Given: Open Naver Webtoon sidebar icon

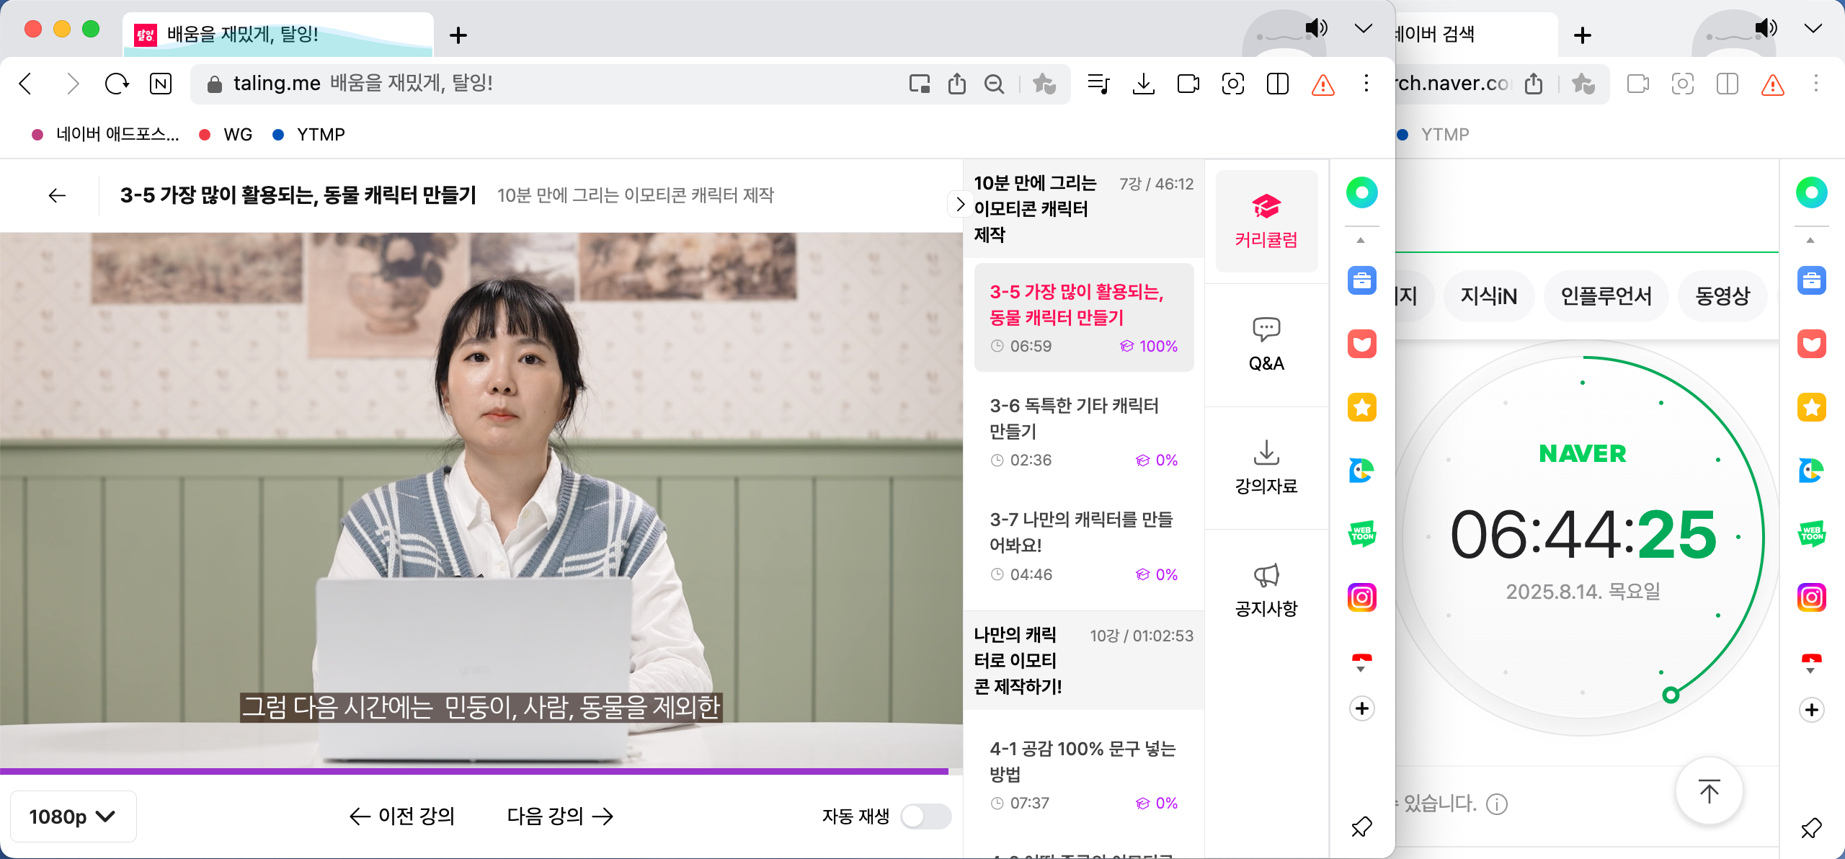Looking at the screenshot, I should (1361, 534).
